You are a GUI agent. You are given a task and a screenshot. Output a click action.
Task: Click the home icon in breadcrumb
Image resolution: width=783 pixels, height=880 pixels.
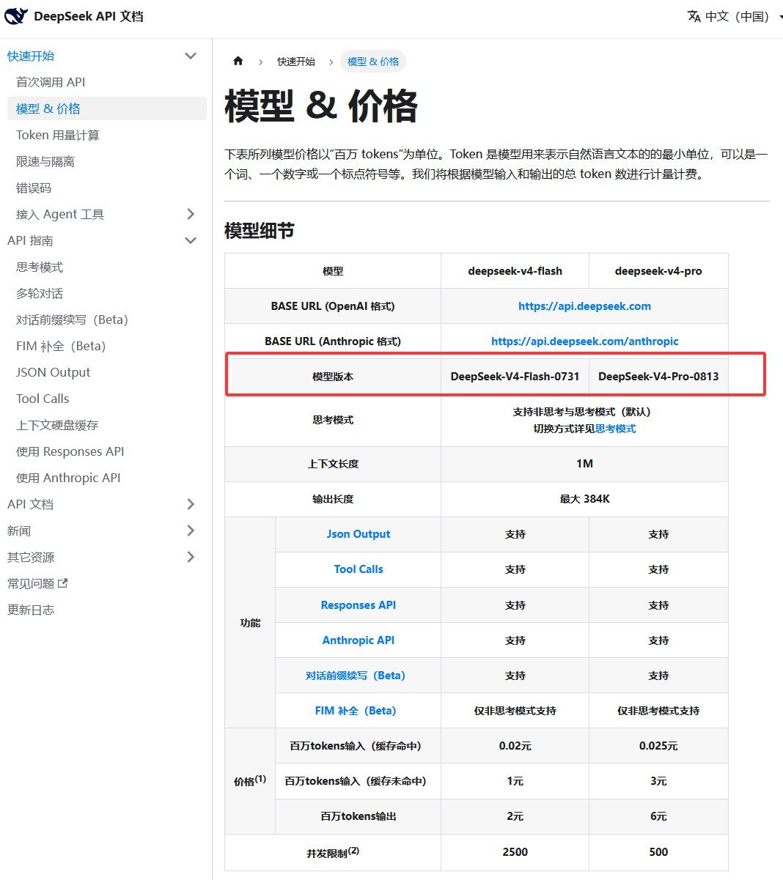click(x=238, y=61)
